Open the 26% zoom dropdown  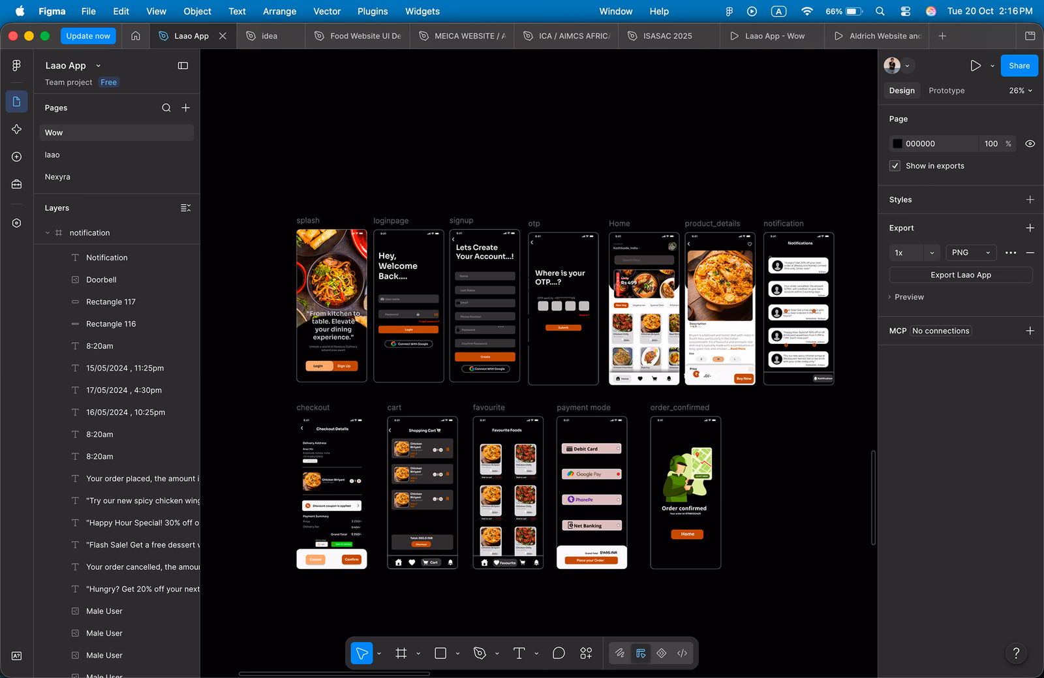pos(1021,91)
